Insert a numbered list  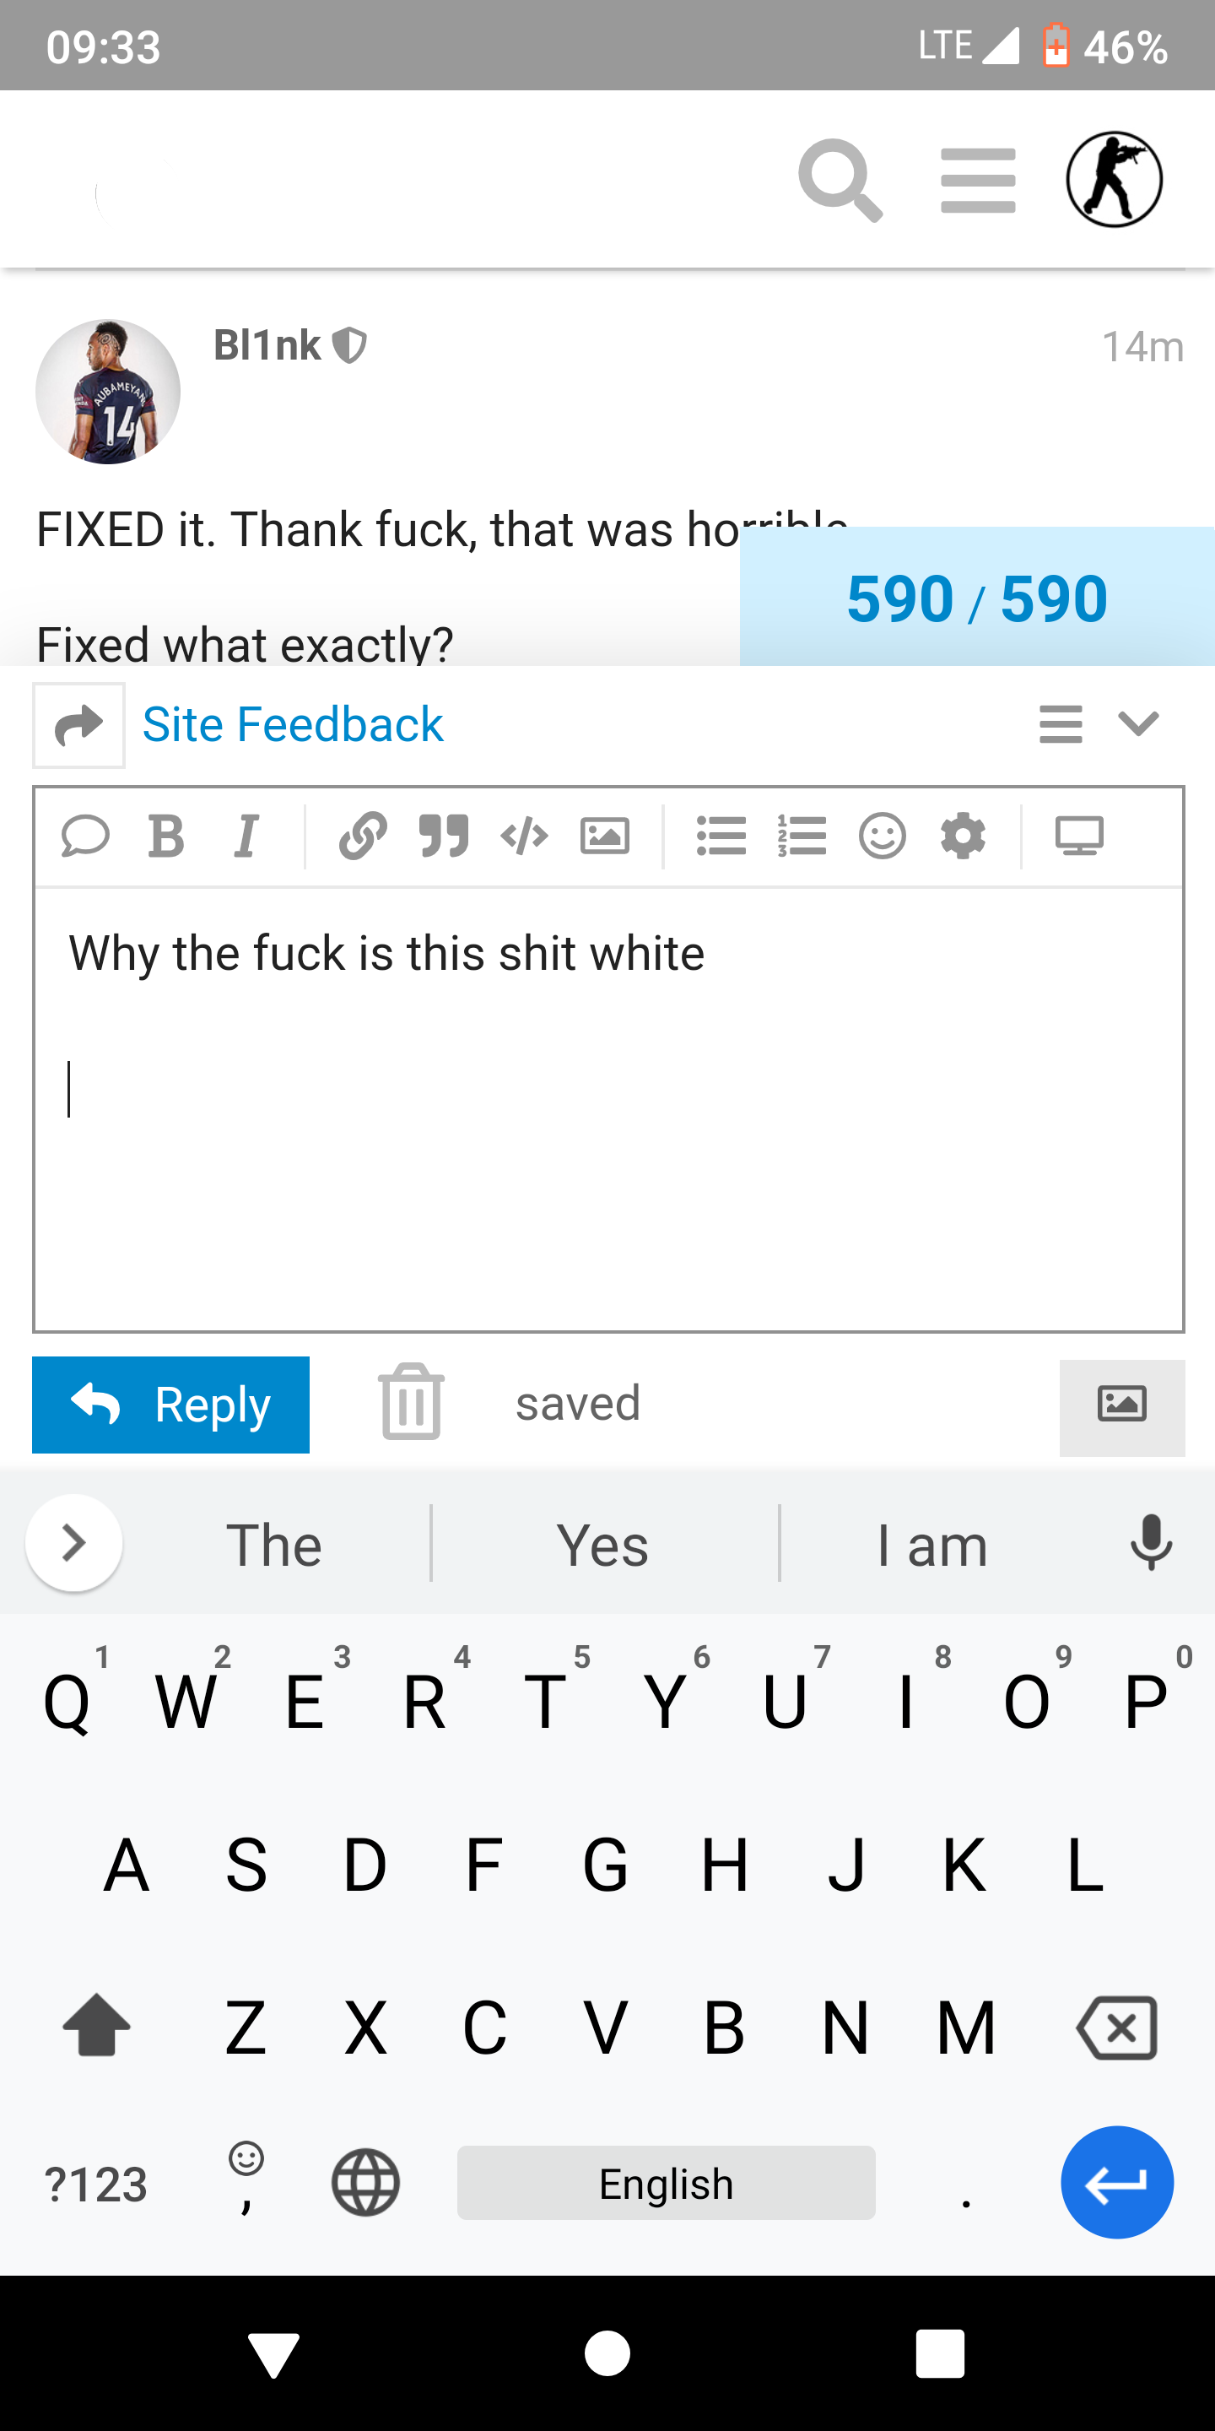click(x=802, y=837)
